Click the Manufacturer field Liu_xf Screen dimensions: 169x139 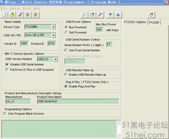[18, 101]
